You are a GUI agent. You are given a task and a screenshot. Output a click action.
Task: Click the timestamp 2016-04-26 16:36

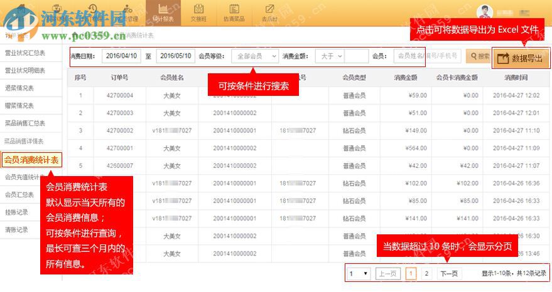point(516,183)
